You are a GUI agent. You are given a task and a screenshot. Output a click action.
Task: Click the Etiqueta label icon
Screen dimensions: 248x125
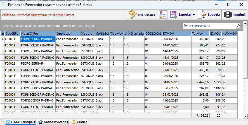(x=202, y=15)
